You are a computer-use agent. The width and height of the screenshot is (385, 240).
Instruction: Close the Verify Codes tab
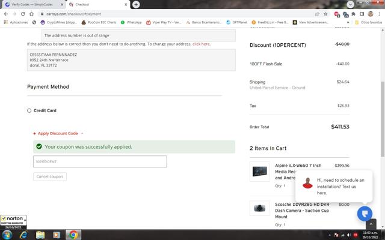[x=62, y=4]
